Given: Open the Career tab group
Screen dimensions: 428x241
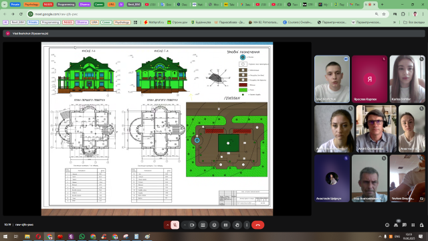Looking at the screenshot, I should (99, 5).
